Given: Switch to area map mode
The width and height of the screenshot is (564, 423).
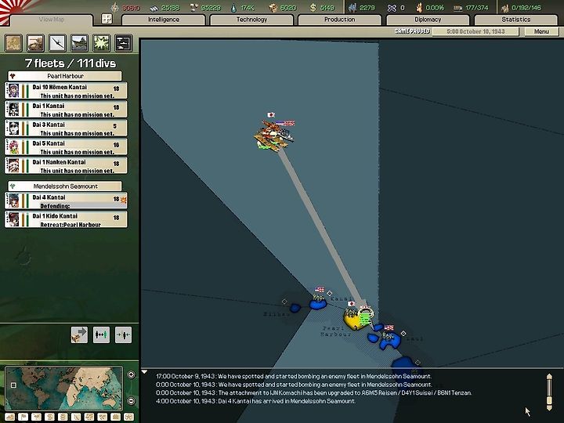Looking at the screenshot, I should pos(103,418).
